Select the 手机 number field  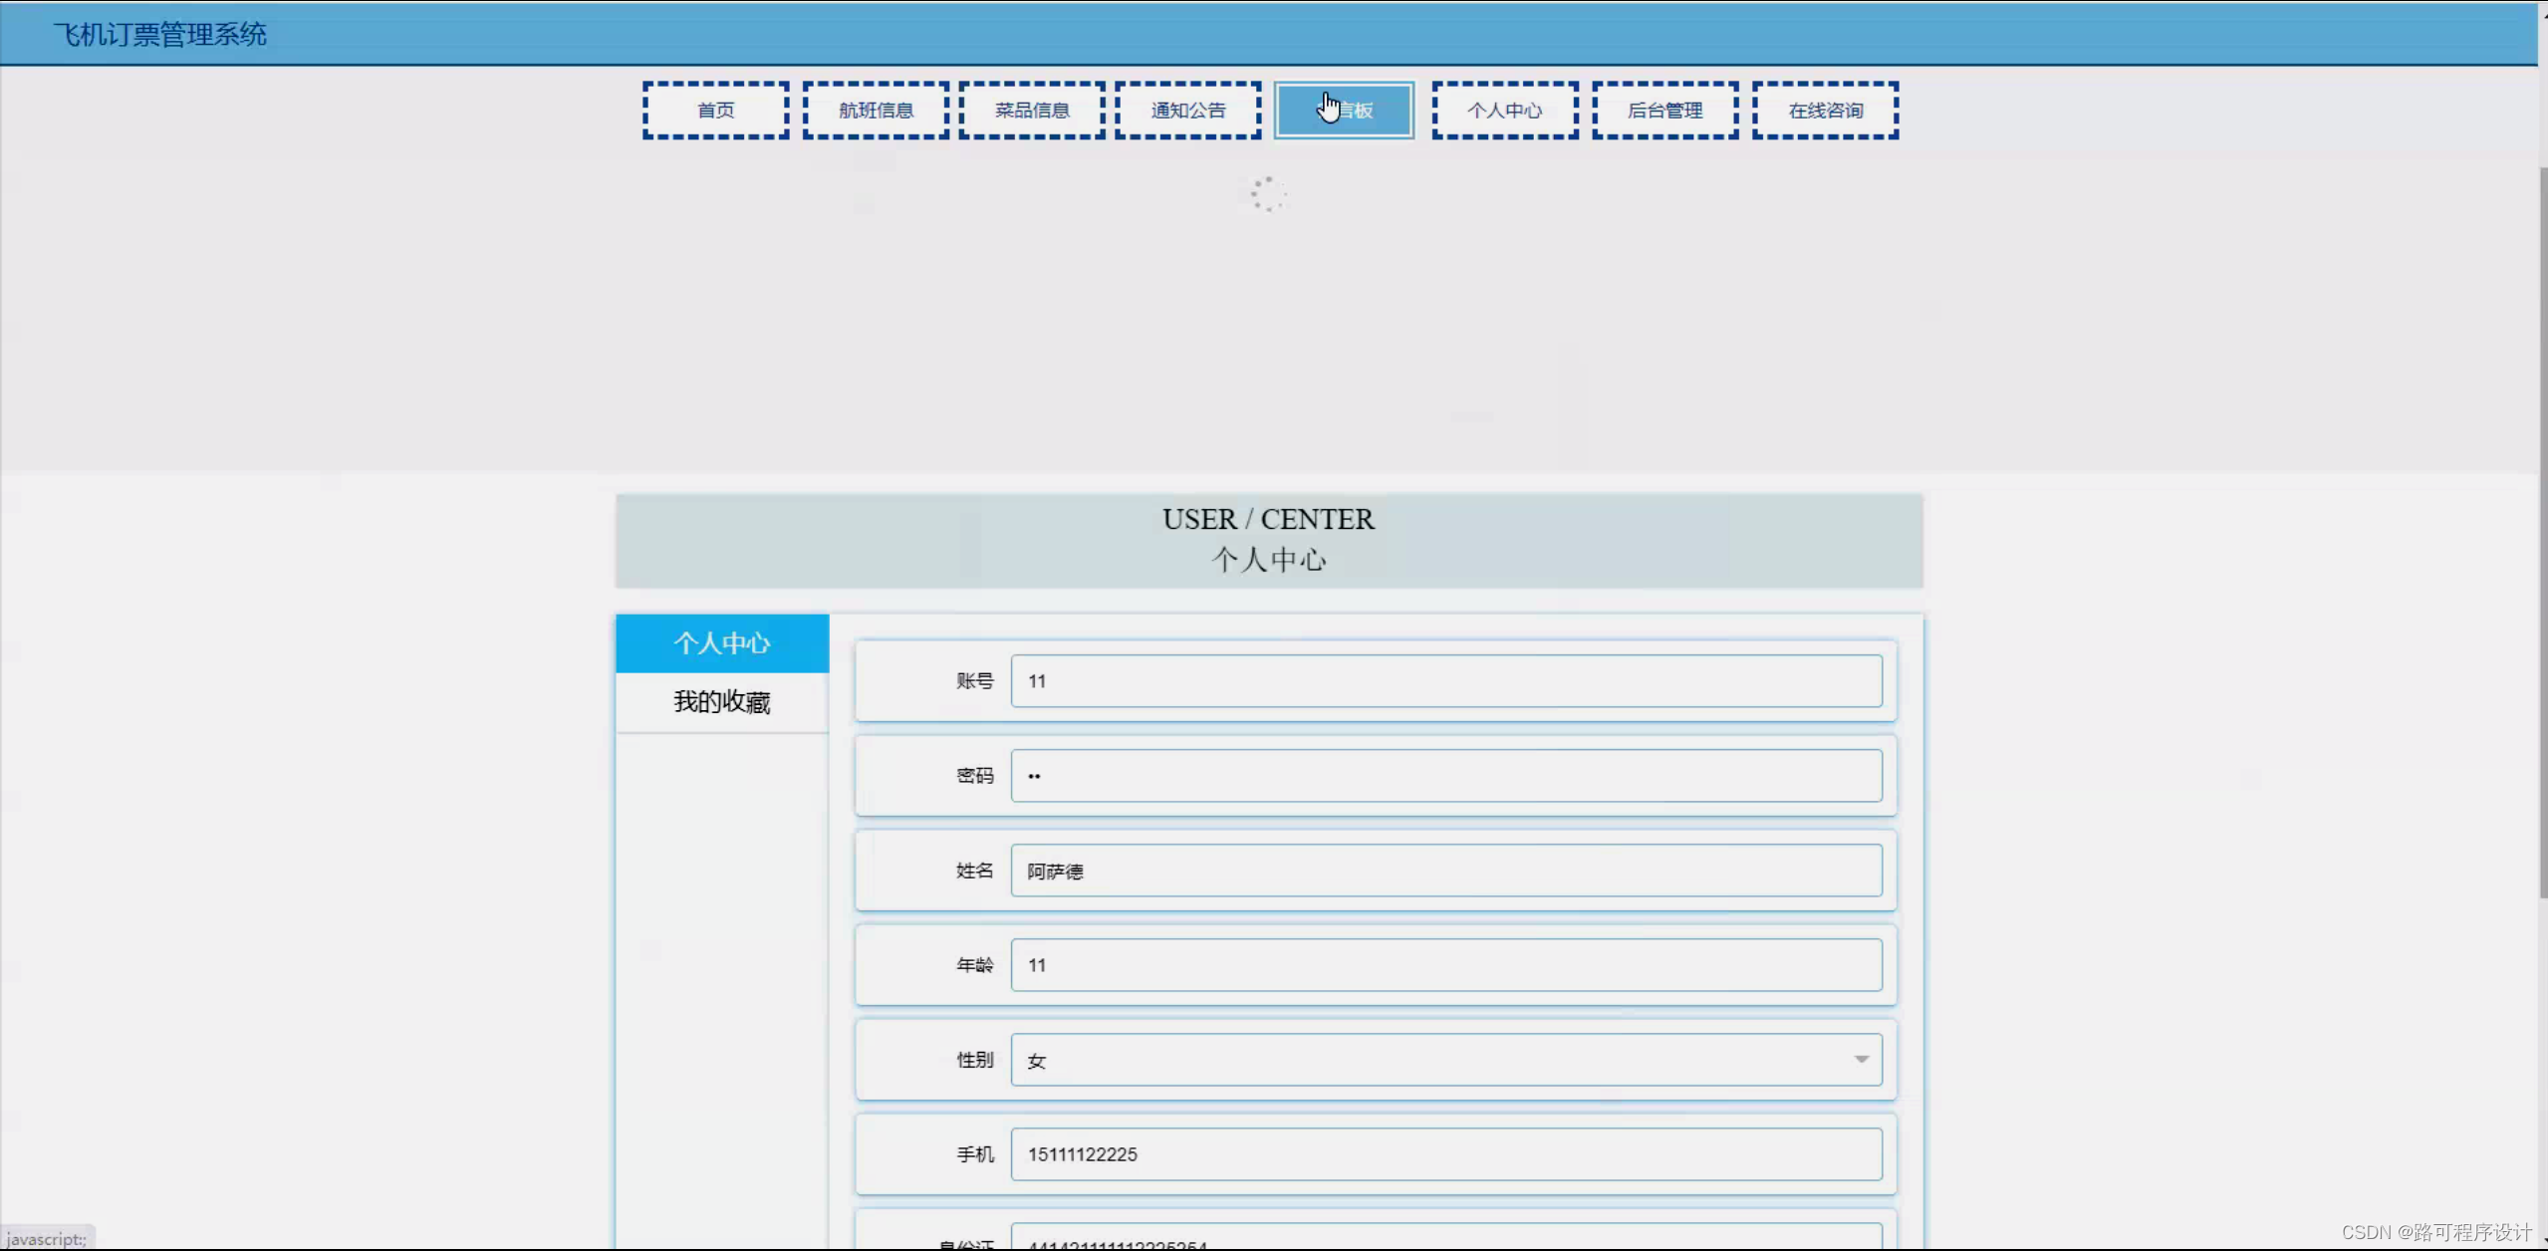(1444, 1154)
